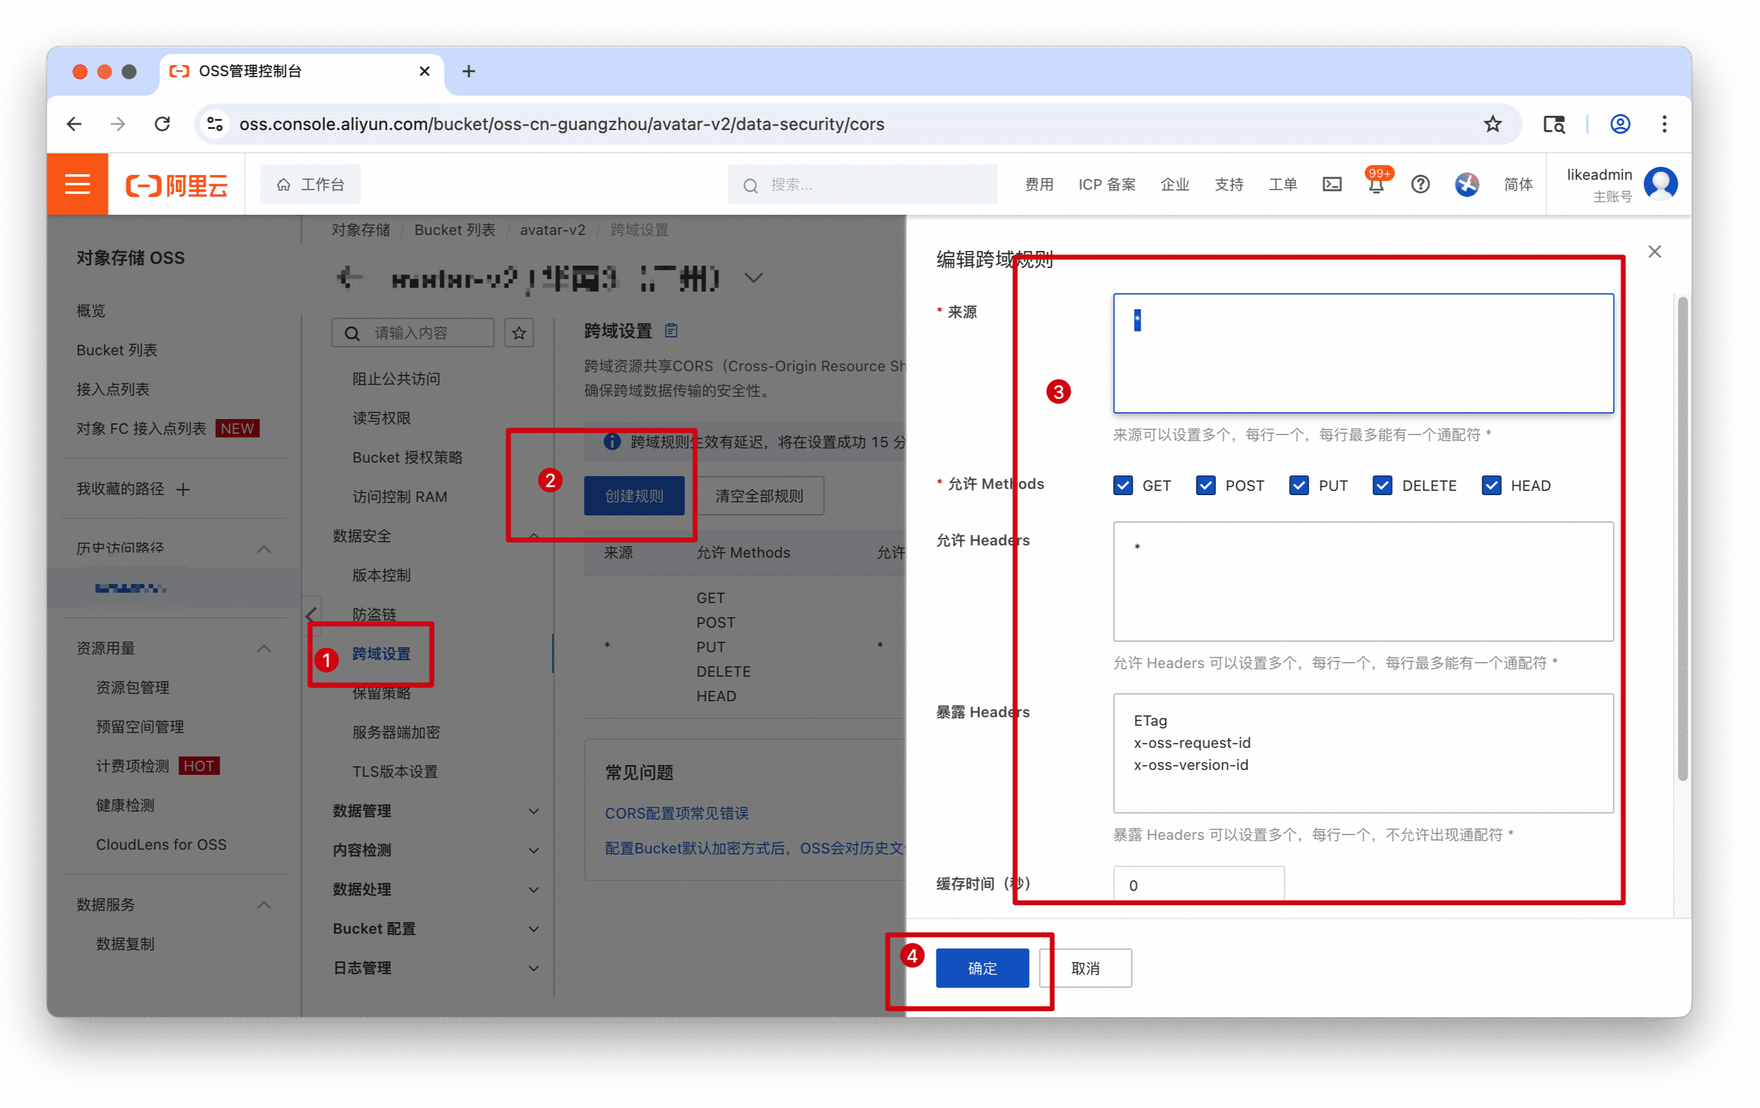The width and height of the screenshot is (1760, 1108).
Task: Open the Cloud Shell terminal icon
Action: pos(1332,184)
